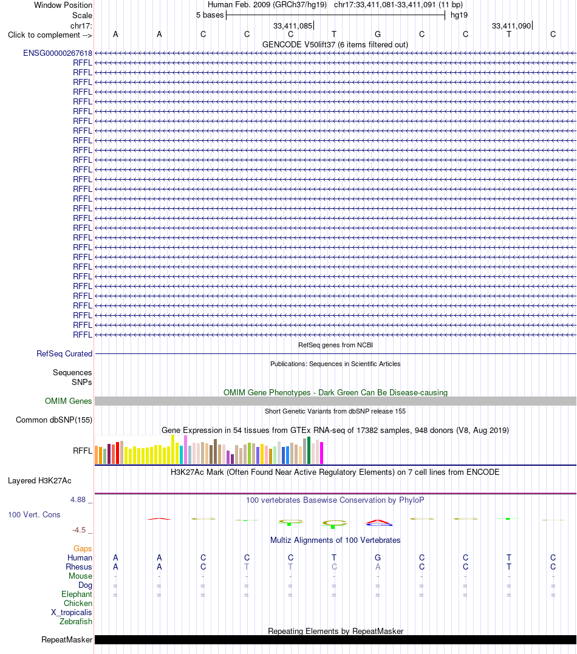Select the Elephant species row label
This screenshot has height=654, width=577.
(77, 594)
